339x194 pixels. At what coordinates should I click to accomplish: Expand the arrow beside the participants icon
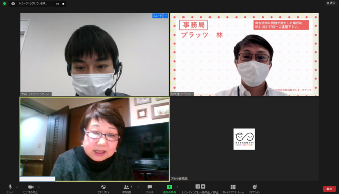[138, 187]
